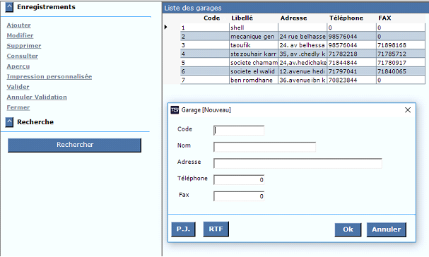The width and height of the screenshot is (429, 257).
Task: Select the 'shell' cell
Action: (x=254, y=28)
